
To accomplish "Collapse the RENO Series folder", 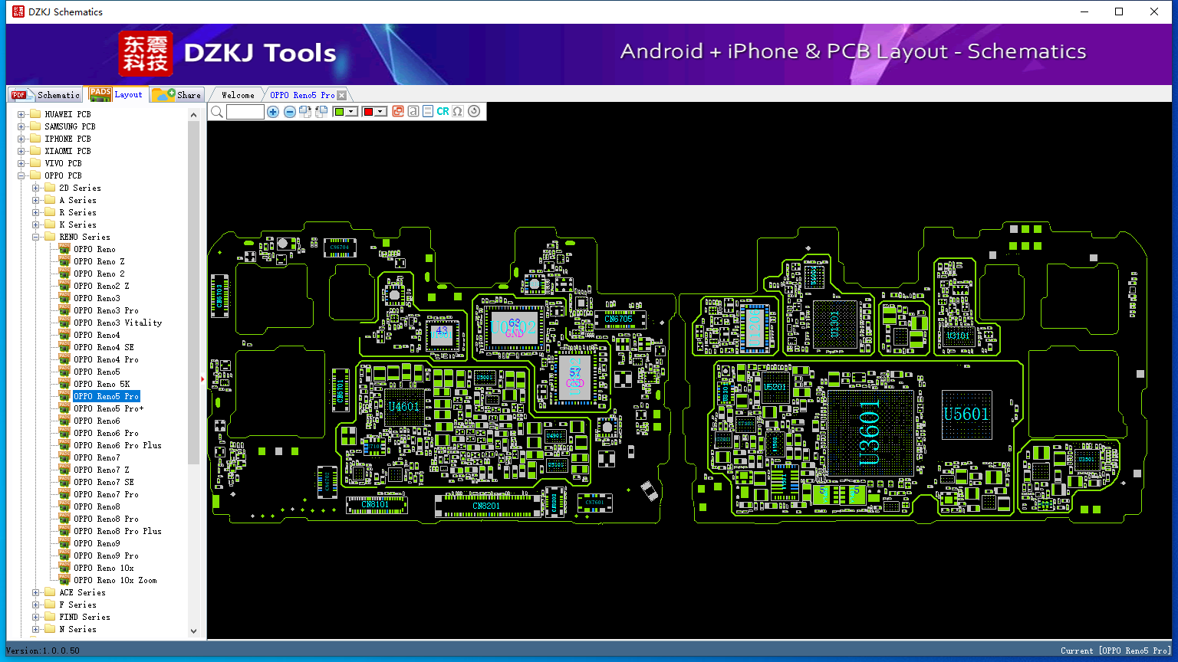I will 36,237.
